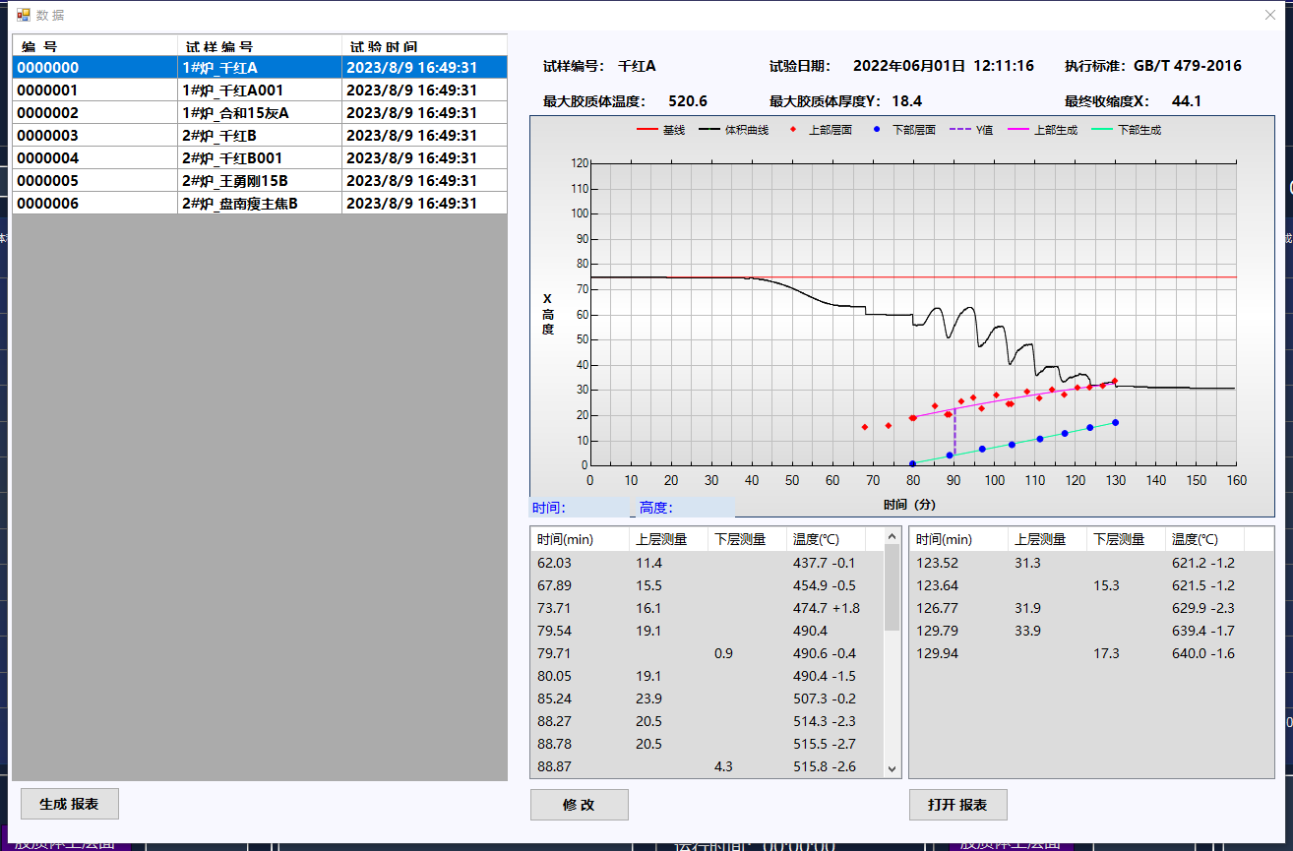This screenshot has height=851, width=1293.
Task: Click 时间(min) header in left table
Action: pyautogui.click(x=580, y=539)
